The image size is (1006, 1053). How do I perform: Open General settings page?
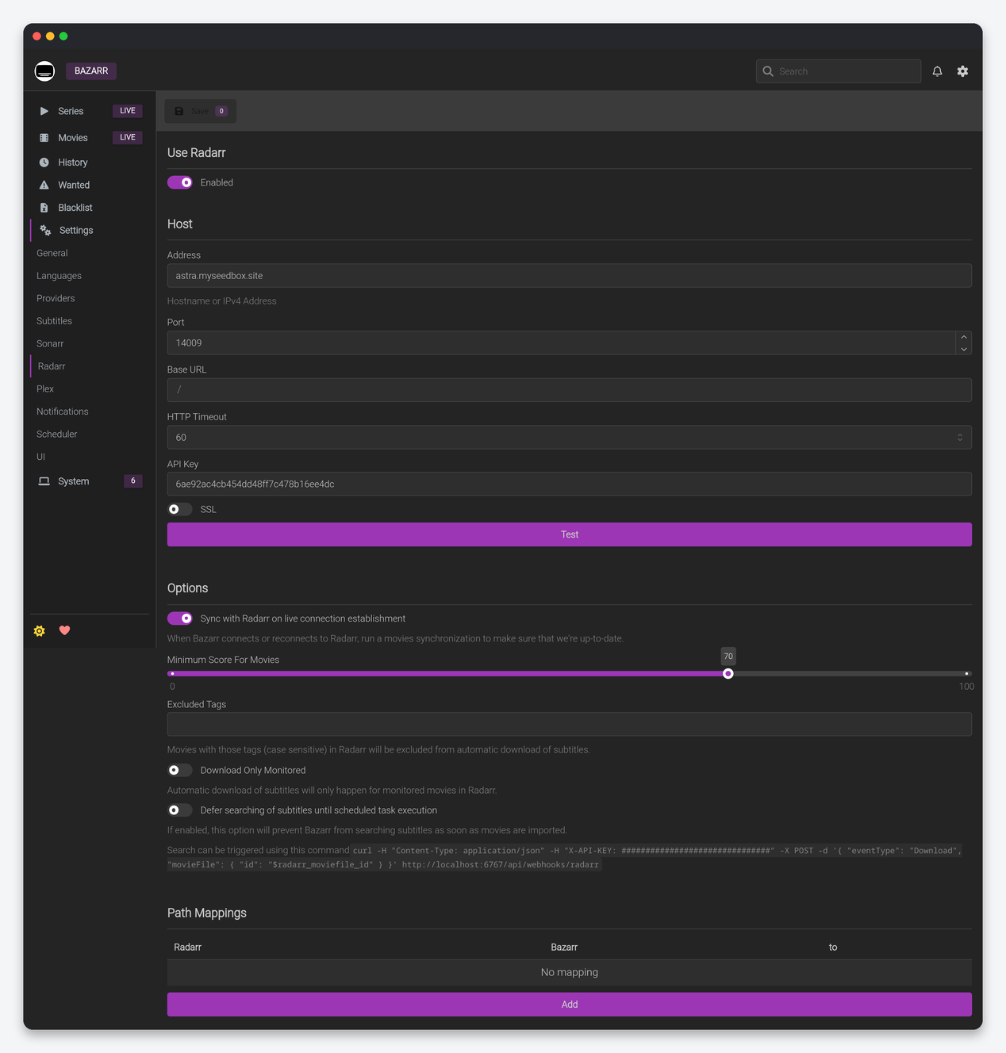click(52, 253)
